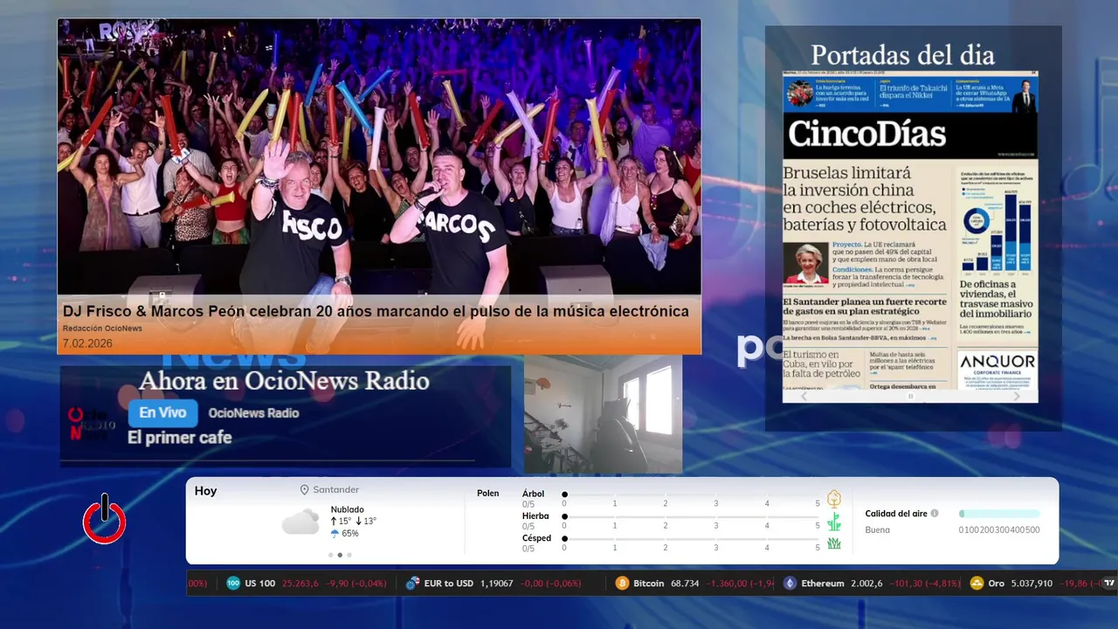Click the "Portadas del dia" heading
The width and height of the screenshot is (1118, 629).
[x=902, y=55]
